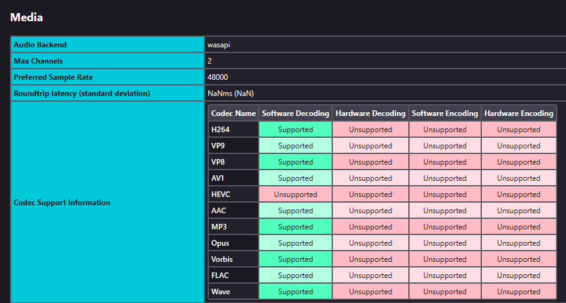Select the 48000 sample rate value
Screen dimensions: 566x303
pyautogui.click(x=218, y=77)
